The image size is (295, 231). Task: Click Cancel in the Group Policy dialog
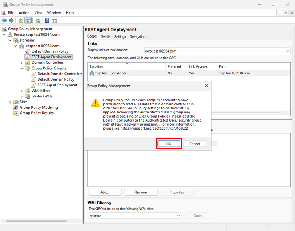(x=194, y=144)
